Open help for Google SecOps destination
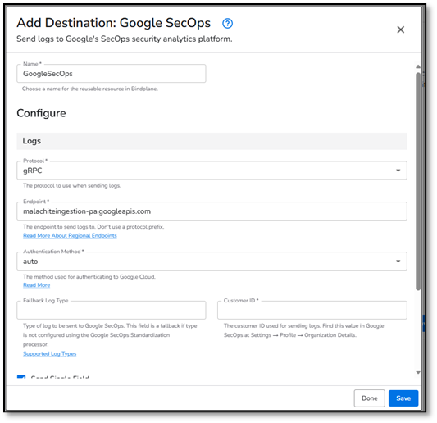Viewport: 437px width, 423px height. [x=227, y=24]
